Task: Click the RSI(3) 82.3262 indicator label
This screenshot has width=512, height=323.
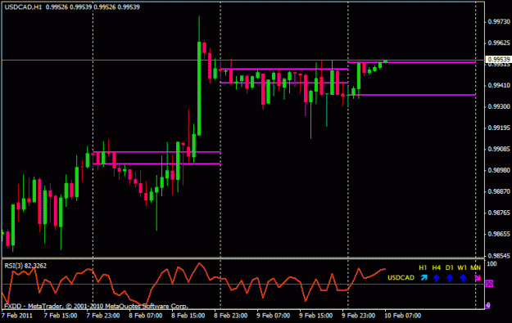Action: pyautogui.click(x=25, y=266)
